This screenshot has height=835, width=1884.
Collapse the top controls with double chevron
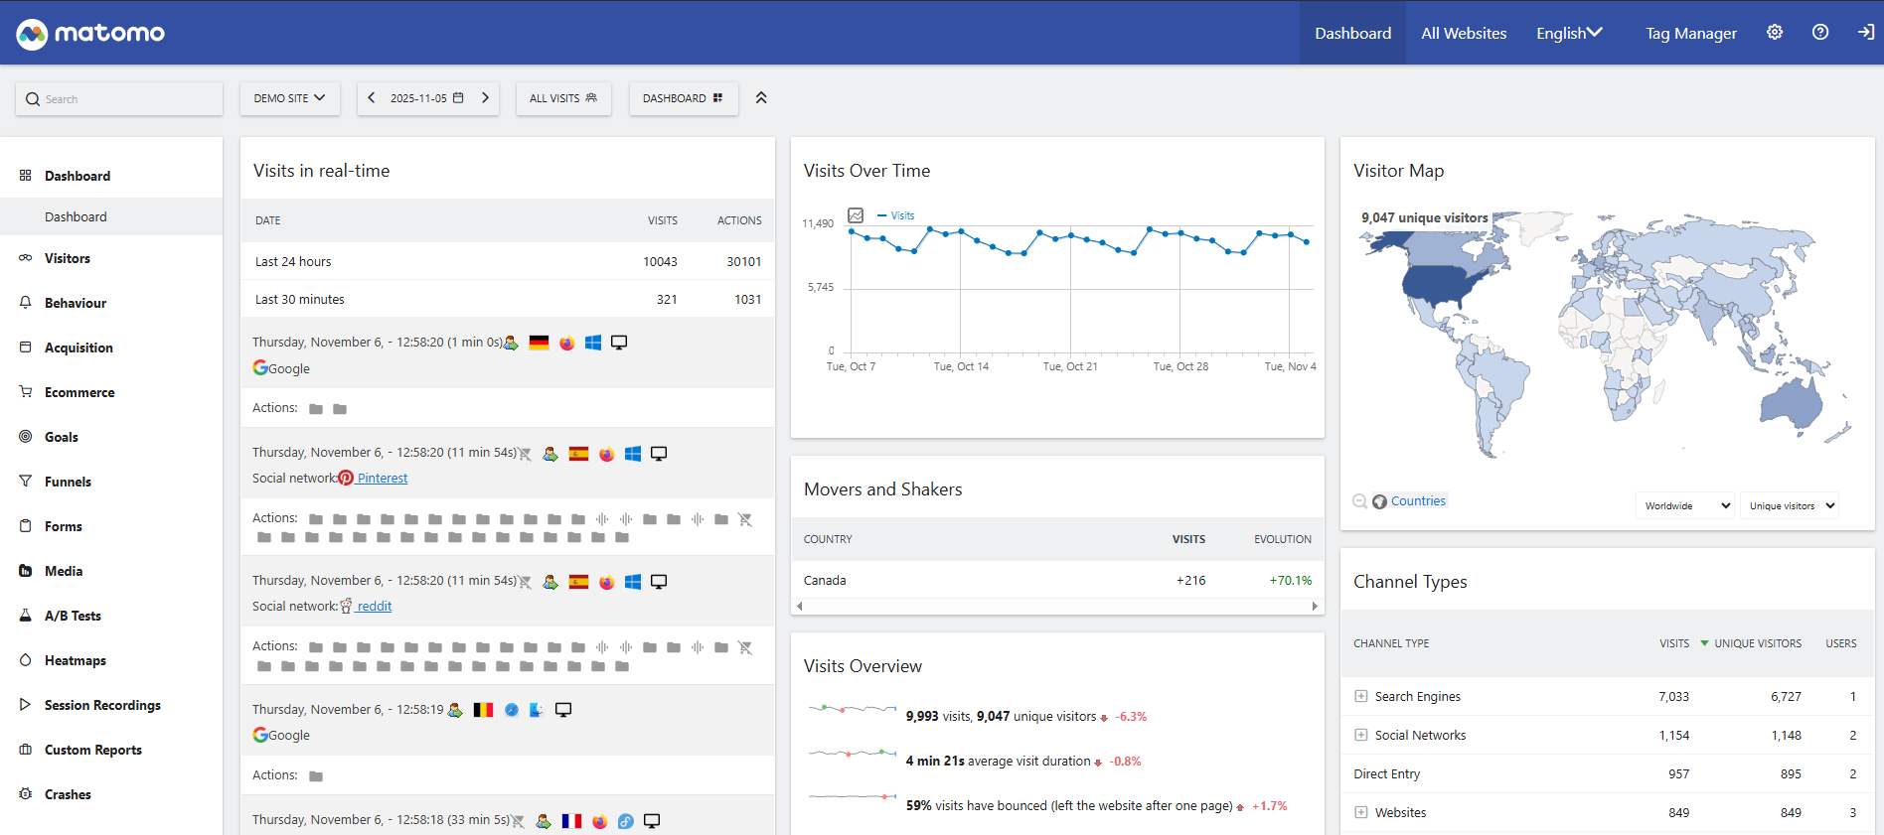coord(761,98)
